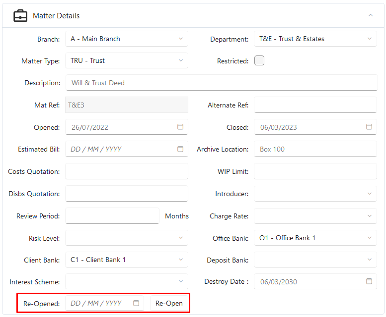
Task: Expand the Matter Type dropdown
Action: [127, 60]
